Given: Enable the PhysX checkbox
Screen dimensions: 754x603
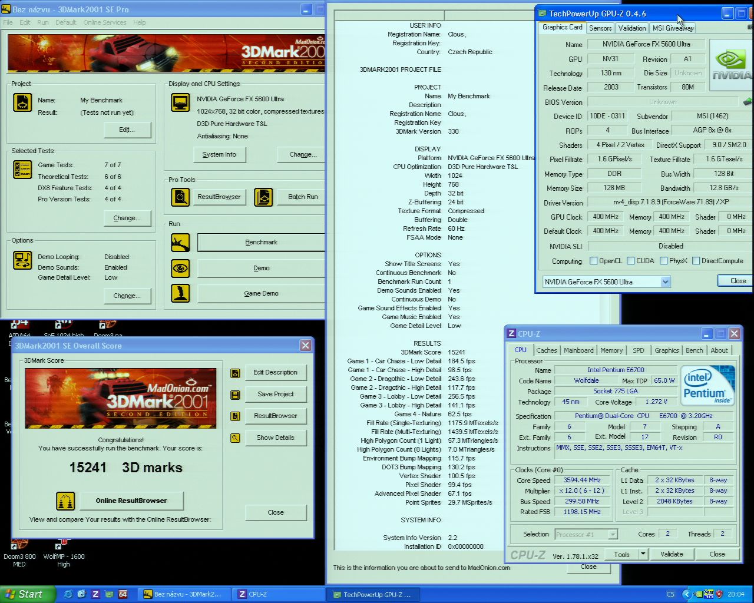Looking at the screenshot, I should [663, 261].
